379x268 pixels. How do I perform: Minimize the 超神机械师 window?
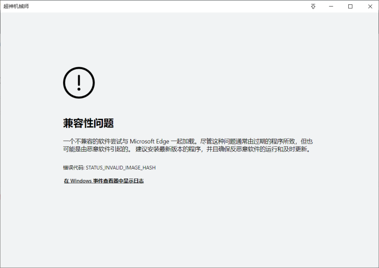pos(331,7)
